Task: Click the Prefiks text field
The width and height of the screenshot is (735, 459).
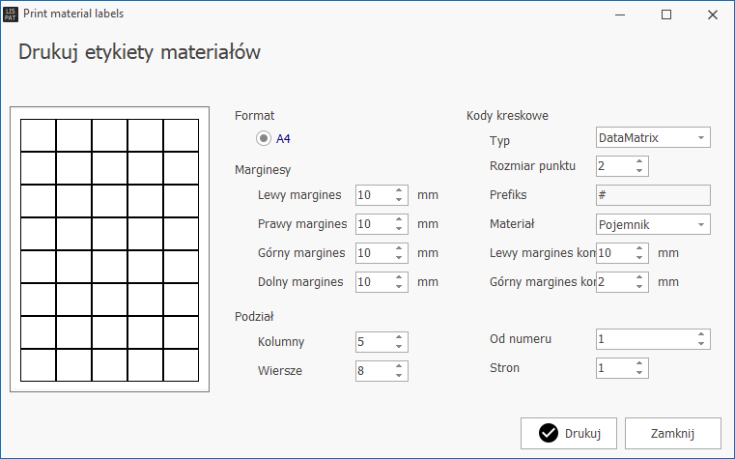Action: (653, 195)
